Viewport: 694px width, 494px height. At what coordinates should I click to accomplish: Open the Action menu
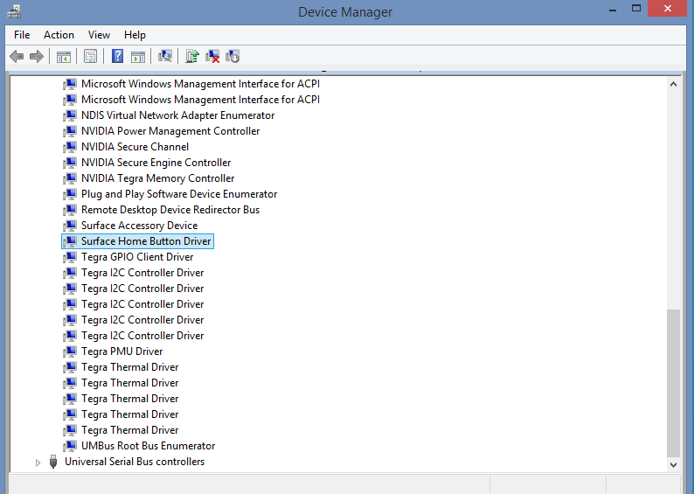tap(59, 35)
